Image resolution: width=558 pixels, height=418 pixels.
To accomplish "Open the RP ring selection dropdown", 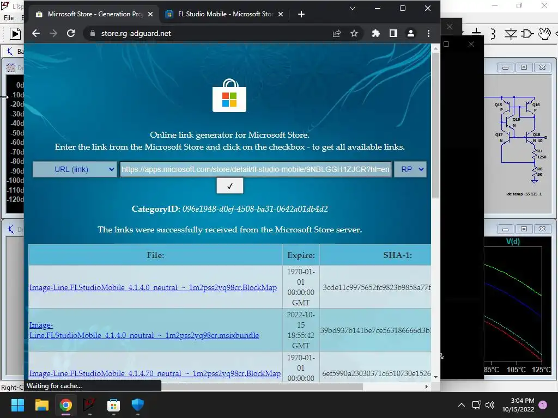I will point(411,169).
